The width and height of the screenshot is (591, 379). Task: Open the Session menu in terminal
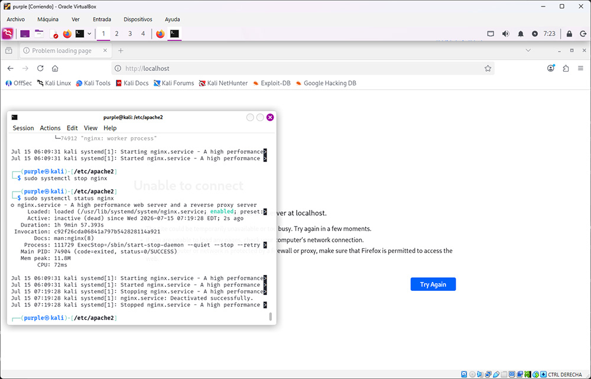click(24, 128)
